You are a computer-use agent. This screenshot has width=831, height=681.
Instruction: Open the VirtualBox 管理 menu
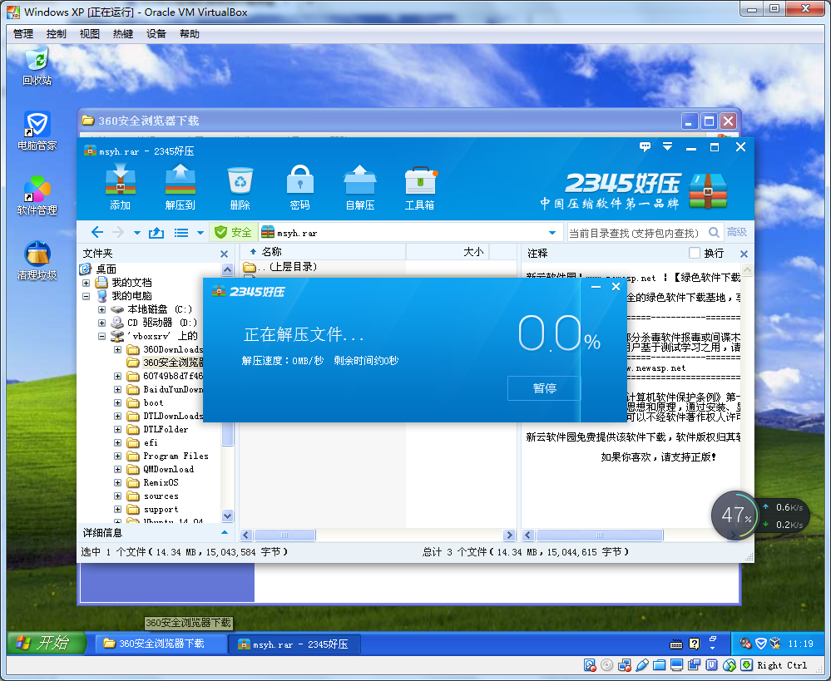[x=23, y=34]
